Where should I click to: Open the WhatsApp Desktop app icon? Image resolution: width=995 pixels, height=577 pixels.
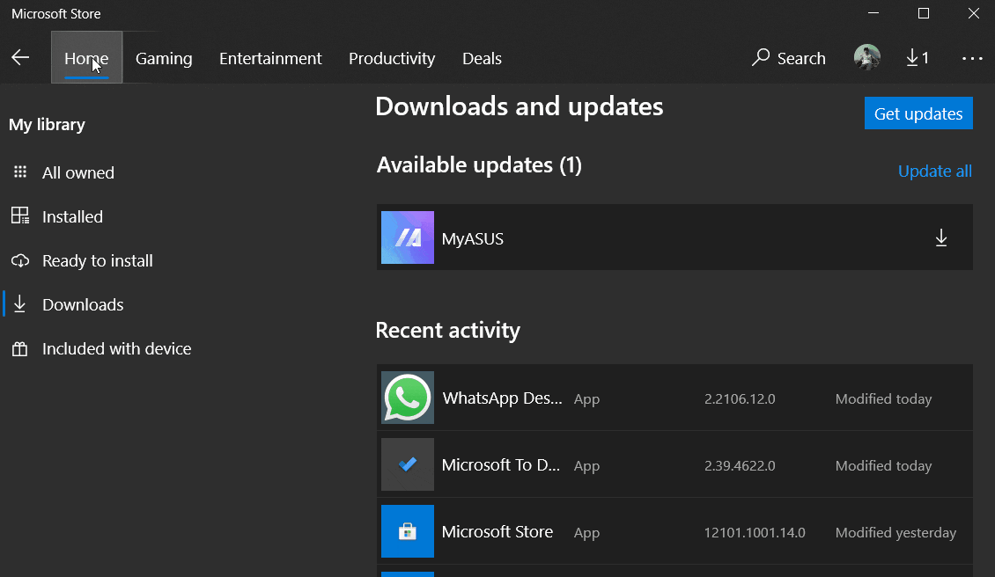click(407, 398)
